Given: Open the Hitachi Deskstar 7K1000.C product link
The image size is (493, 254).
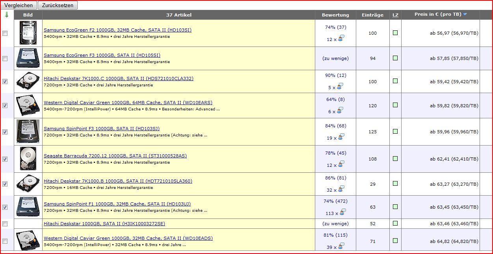Looking at the screenshot, I should (119, 78).
